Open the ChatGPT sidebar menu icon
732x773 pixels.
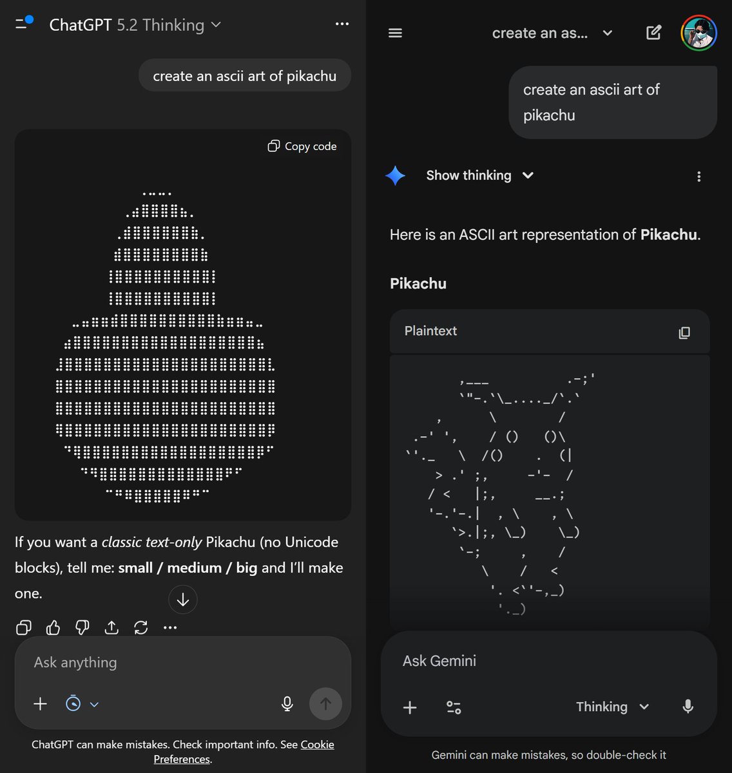pos(24,24)
